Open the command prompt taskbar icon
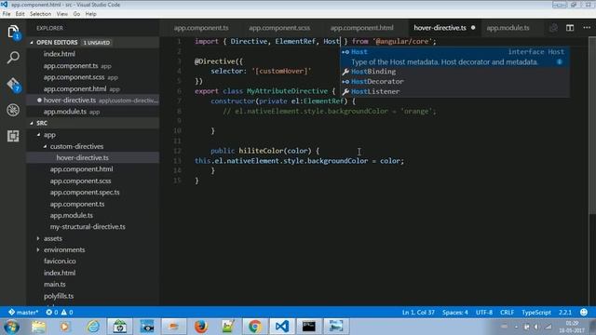The height and width of the screenshot is (335, 596). point(308,327)
